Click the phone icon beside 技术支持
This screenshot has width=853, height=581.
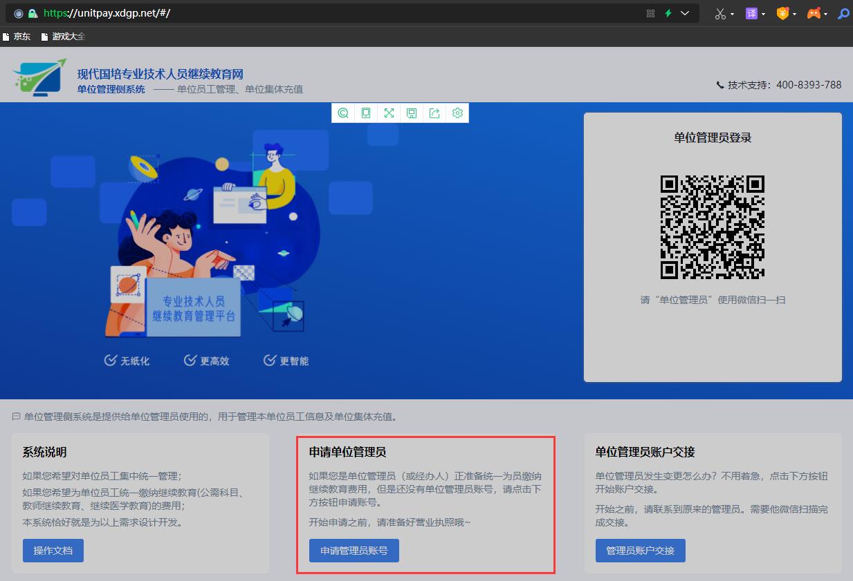click(720, 86)
